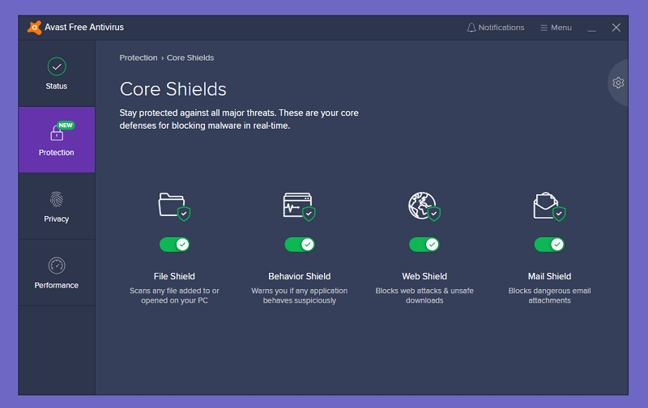Open the Menu hamburger button

tap(556, 28)
